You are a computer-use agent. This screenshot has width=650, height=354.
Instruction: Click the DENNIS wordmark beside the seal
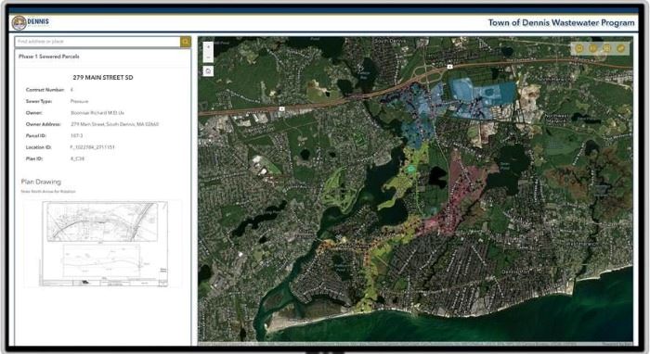[38, 21]
